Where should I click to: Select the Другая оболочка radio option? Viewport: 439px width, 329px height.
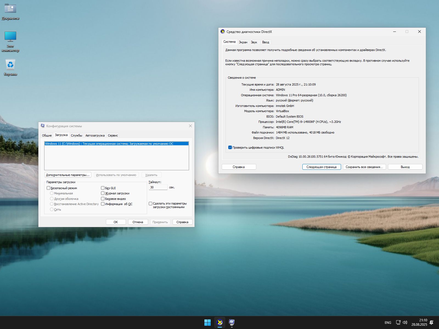pyautogui.click(x=52, y=199)
